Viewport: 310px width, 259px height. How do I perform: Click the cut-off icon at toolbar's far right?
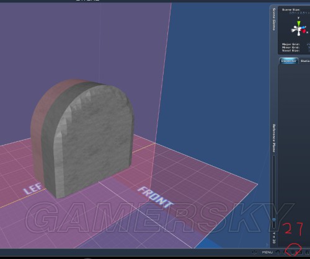click(x=308, y=252)
